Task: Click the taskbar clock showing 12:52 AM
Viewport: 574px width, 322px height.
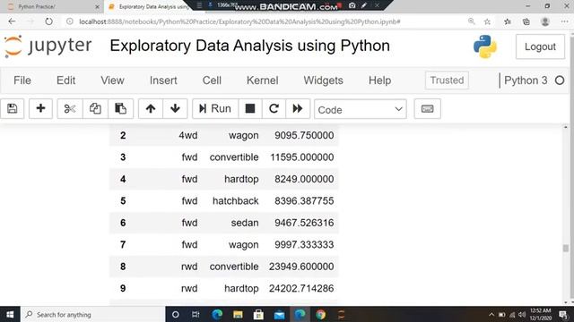Action: pos(540,314)
